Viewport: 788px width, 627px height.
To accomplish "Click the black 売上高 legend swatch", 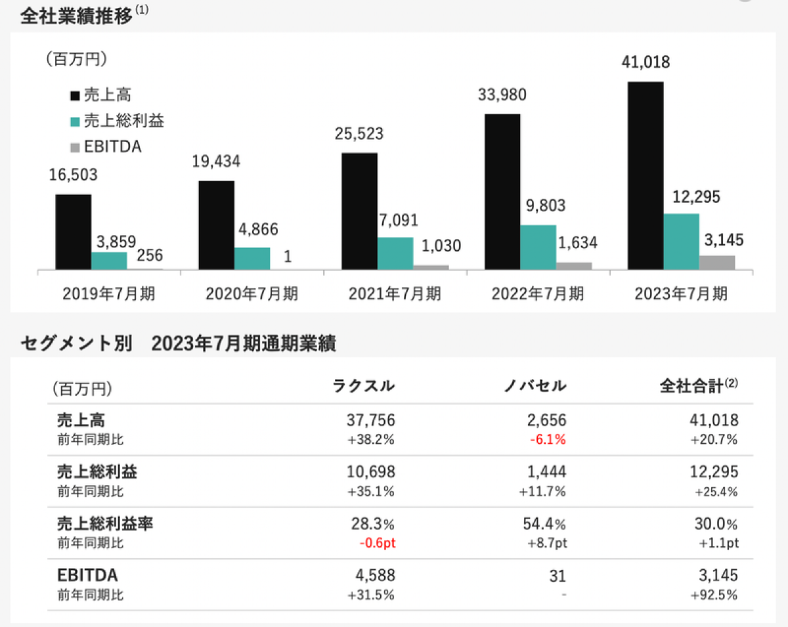I will pos(74,96).
